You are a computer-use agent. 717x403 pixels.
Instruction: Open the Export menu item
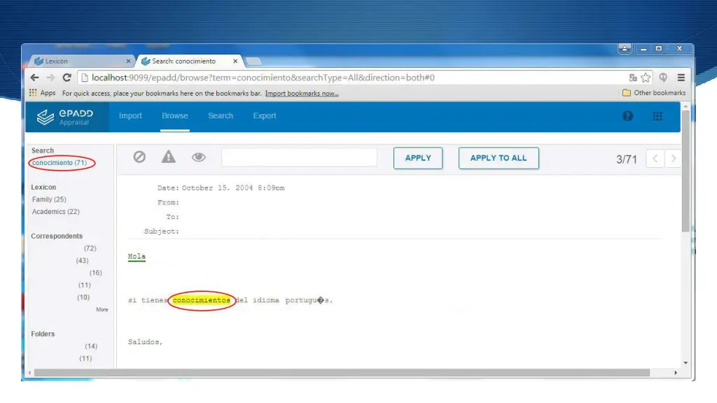click(x=264, y=116)
